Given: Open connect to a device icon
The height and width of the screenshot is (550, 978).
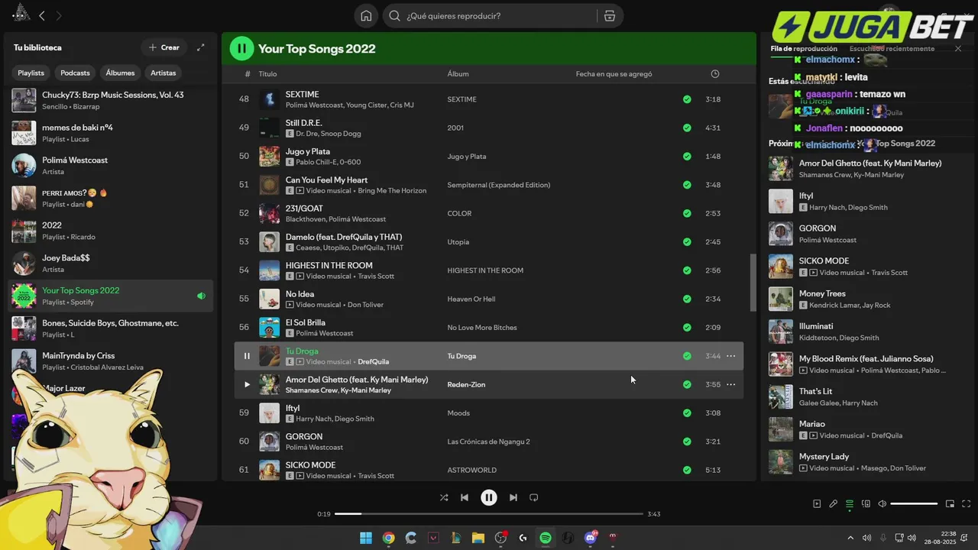Looking at the screenshot, I should tap(866, 503).
